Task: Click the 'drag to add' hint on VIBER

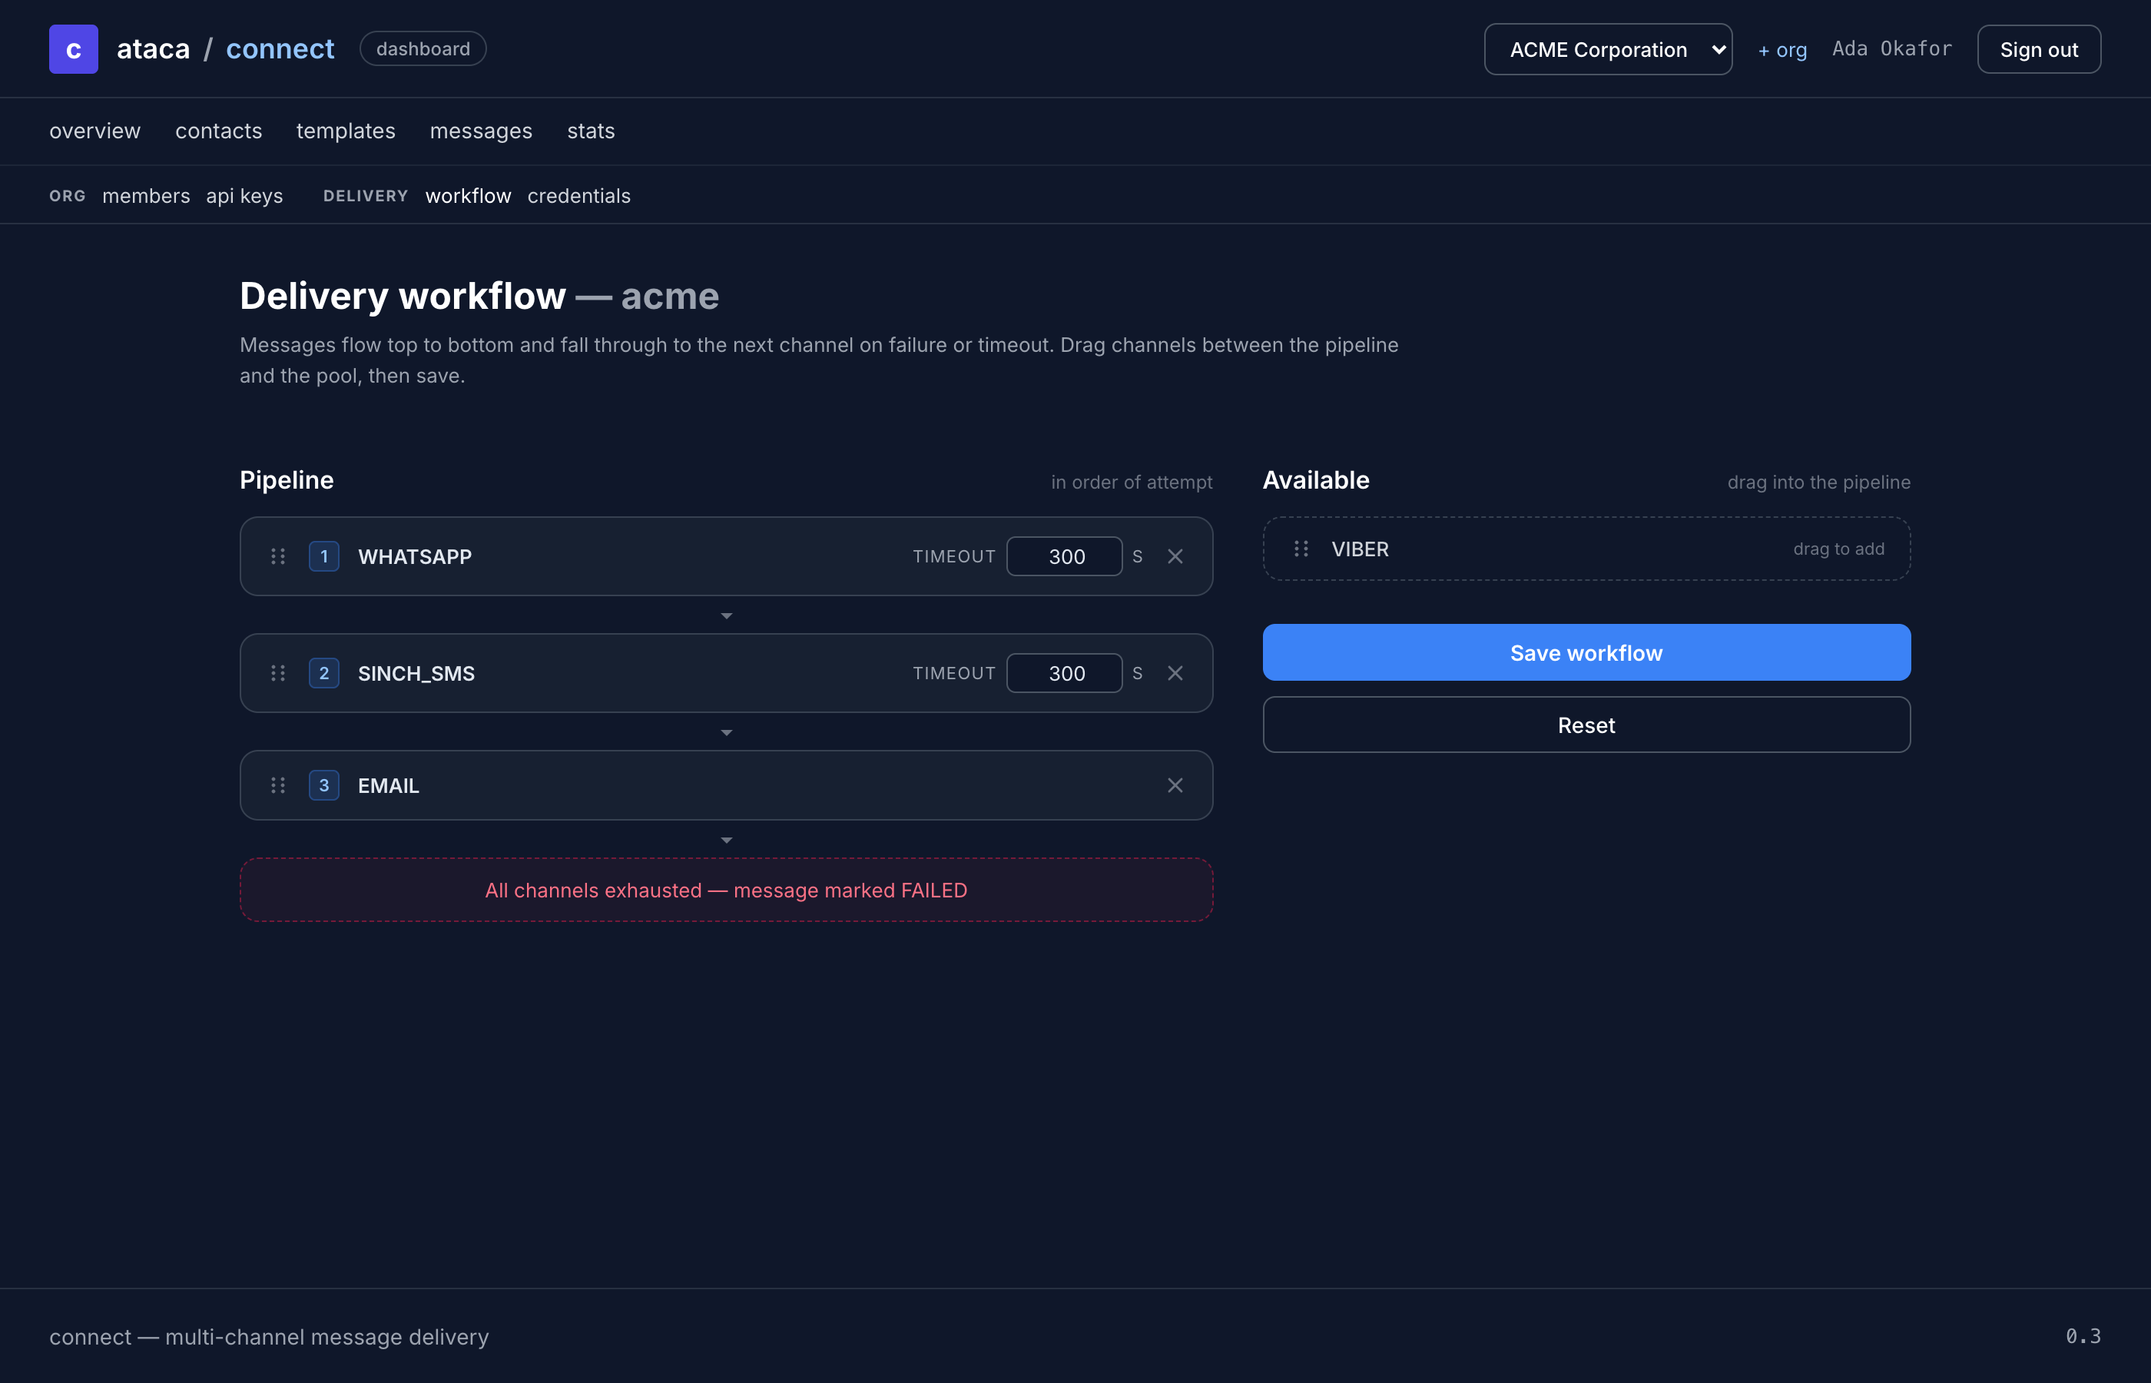Action: point(1838,549)
